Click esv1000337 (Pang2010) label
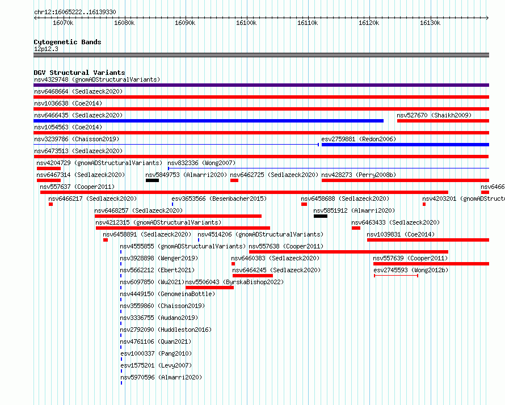This screenshot has height=405, width=505. pyautogui.click(x=156, y=353)
